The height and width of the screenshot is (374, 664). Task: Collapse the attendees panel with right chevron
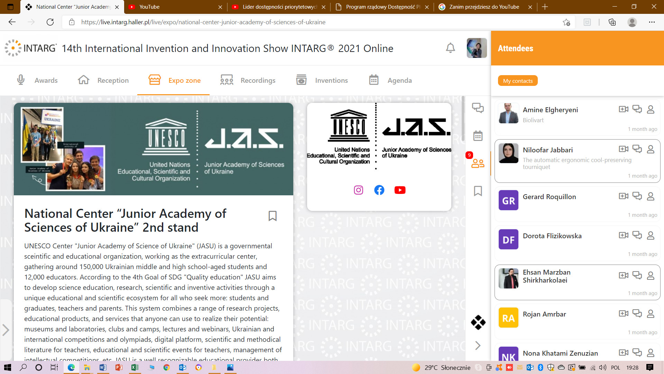(x=478, y=345)
